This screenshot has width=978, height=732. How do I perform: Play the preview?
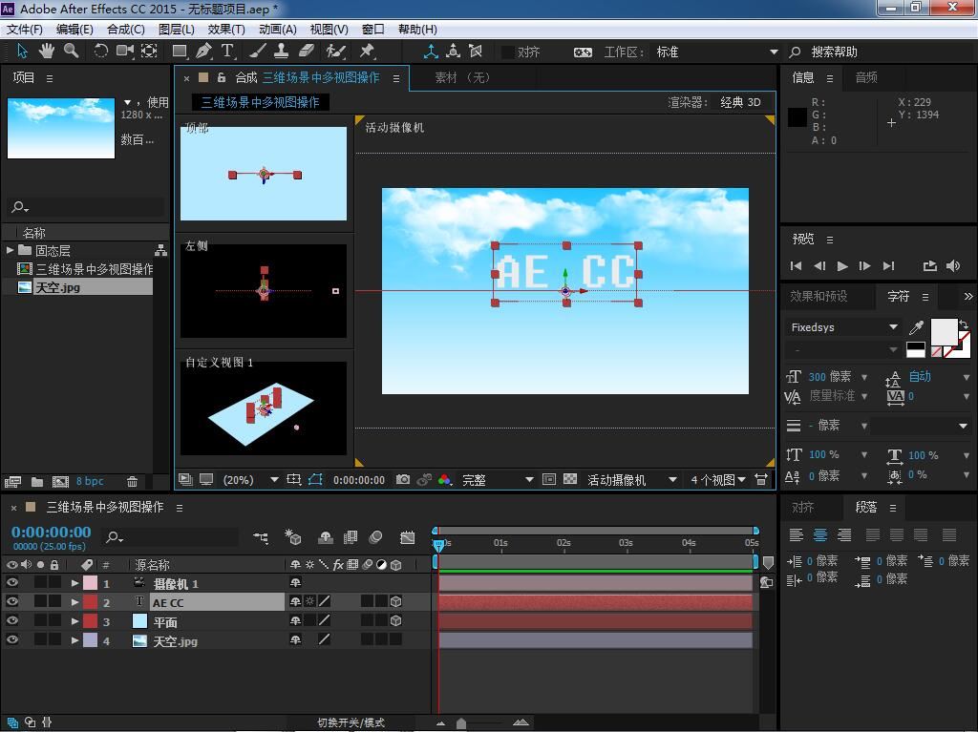pyautogui.click(x=842, y=266)
